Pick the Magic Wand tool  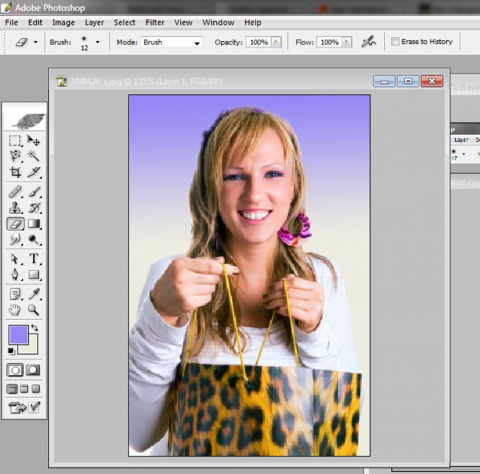[33, 156]
